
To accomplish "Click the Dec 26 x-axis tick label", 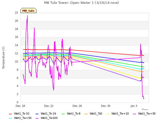I will (77, 106).
